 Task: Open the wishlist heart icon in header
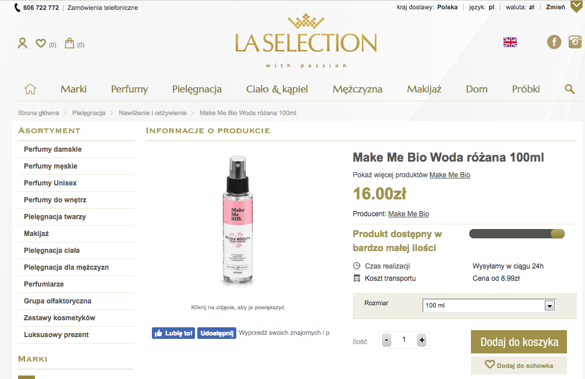[x=41, y=43]
